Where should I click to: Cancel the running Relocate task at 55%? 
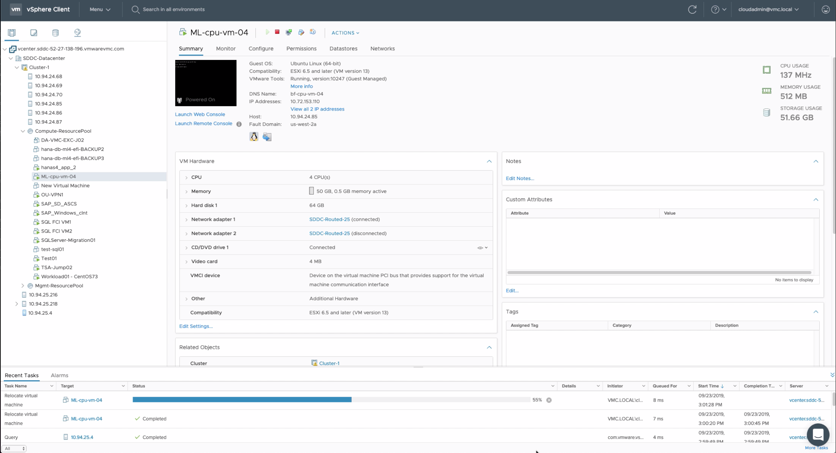coord(549,400)
